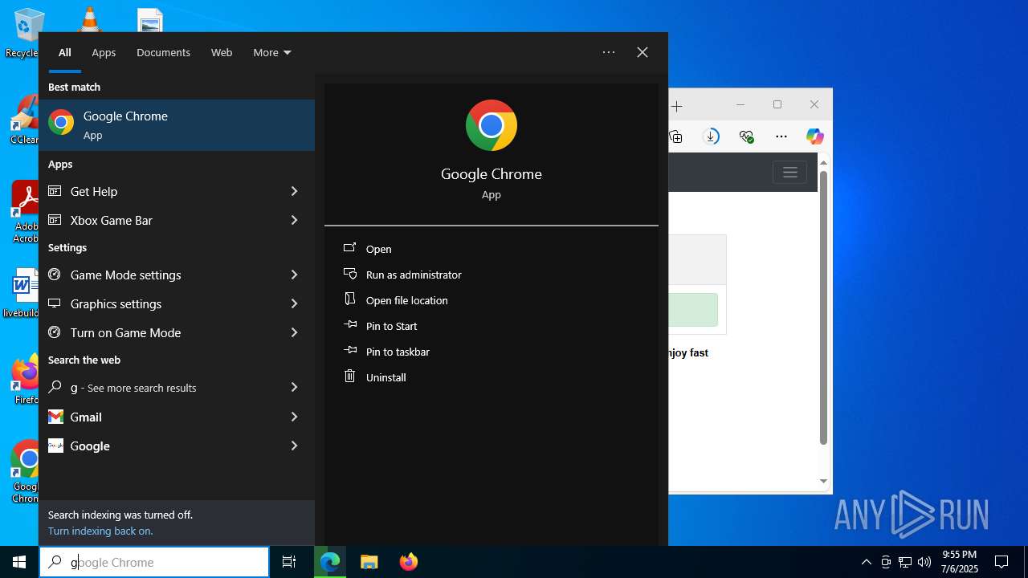Open Copilot icon in Edge toolbar

pos(815,136)
